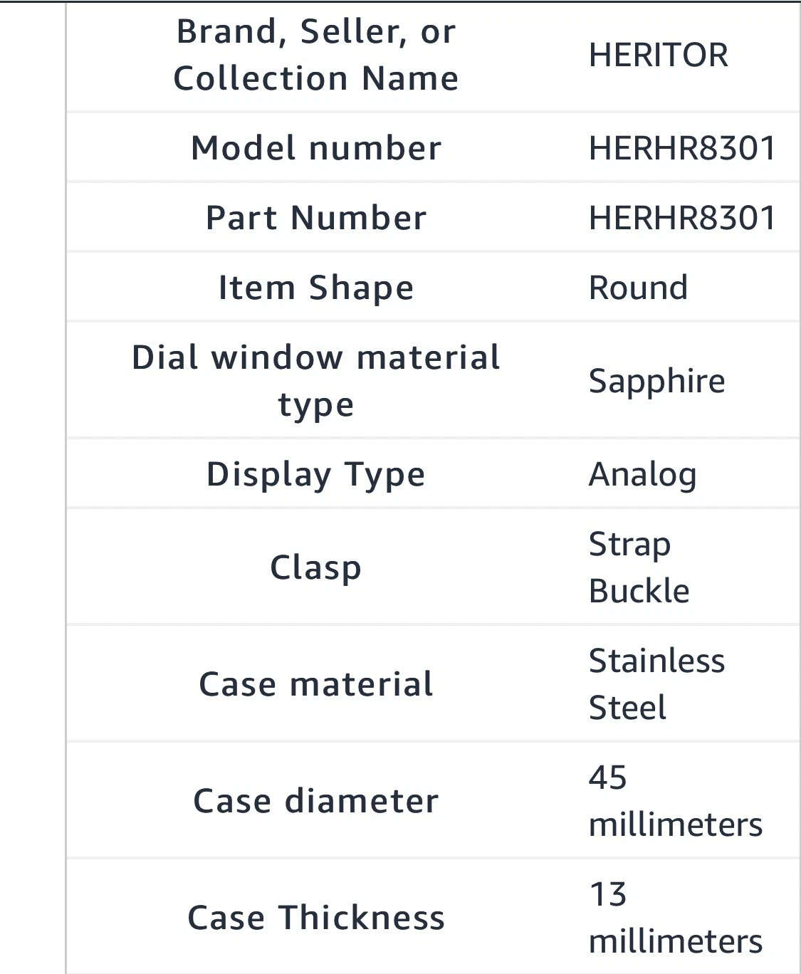Click the "Case material" label

point(315,684)
